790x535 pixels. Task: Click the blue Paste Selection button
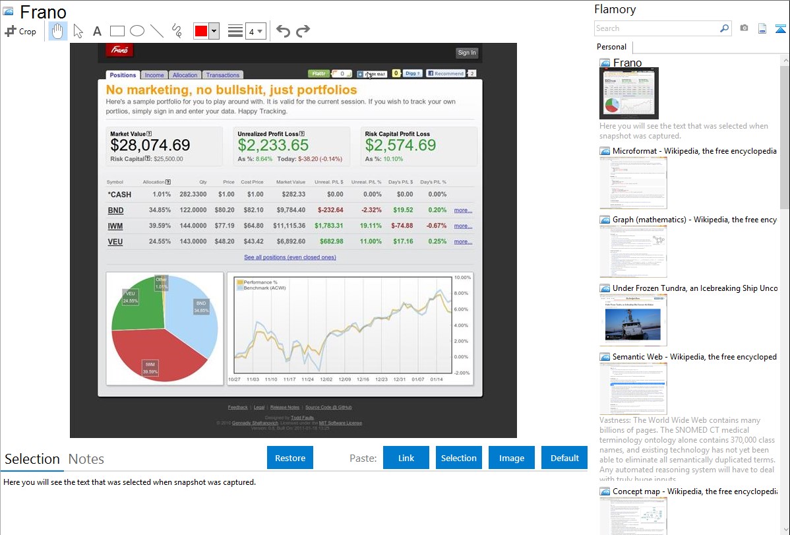tap(459, 458)
